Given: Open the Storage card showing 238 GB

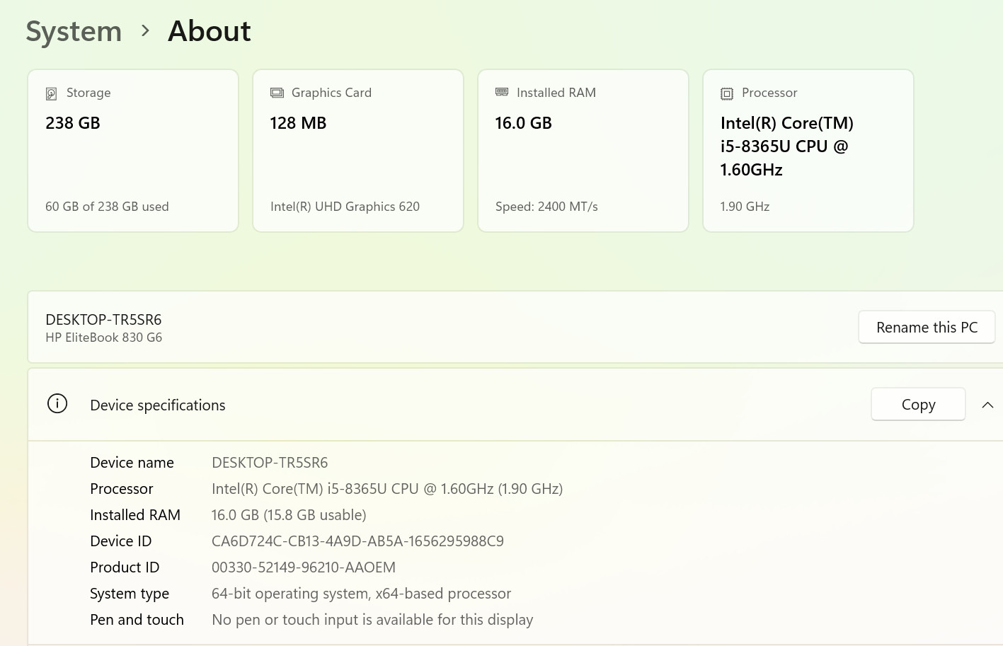Looking at the screenshot, I should tap(133, 151).
